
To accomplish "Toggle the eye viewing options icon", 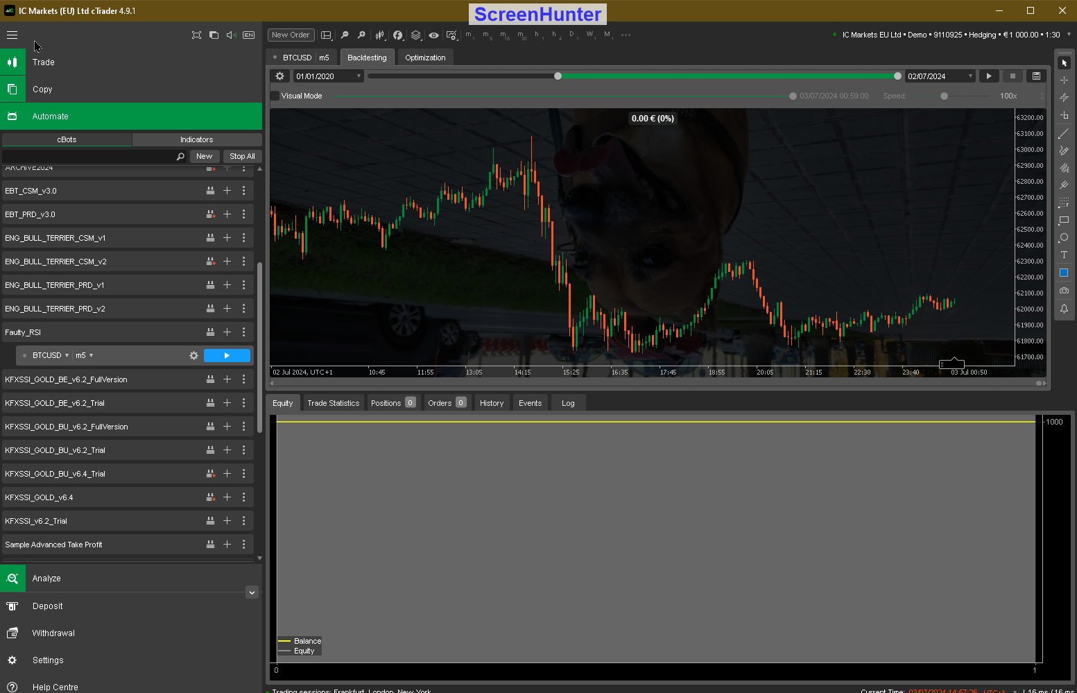I will 433,35.
